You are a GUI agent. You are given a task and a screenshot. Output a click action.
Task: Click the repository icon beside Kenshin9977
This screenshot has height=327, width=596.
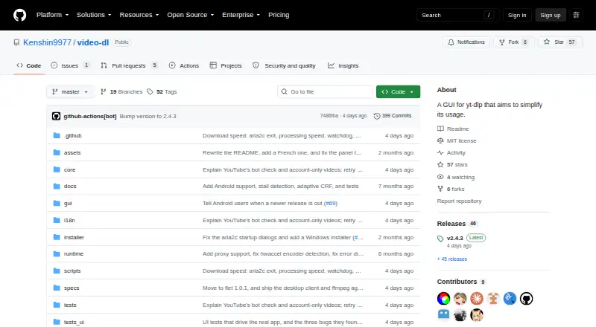click(16, 42)
